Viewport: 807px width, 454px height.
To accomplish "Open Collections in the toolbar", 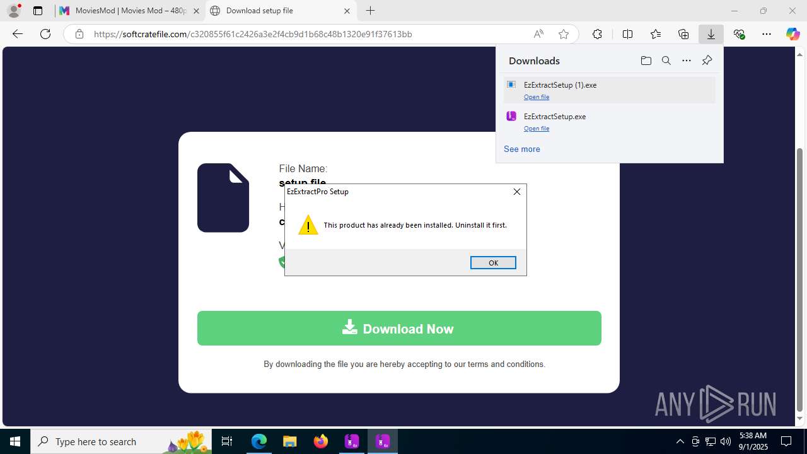I will (683, 34).
